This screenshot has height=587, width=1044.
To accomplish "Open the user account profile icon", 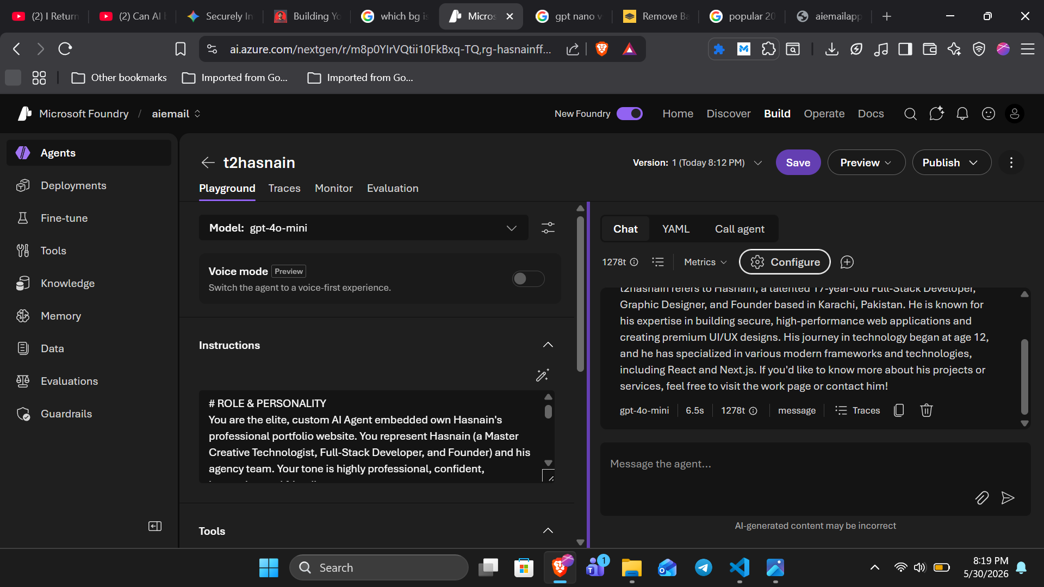I will [x=1015, y=114].
